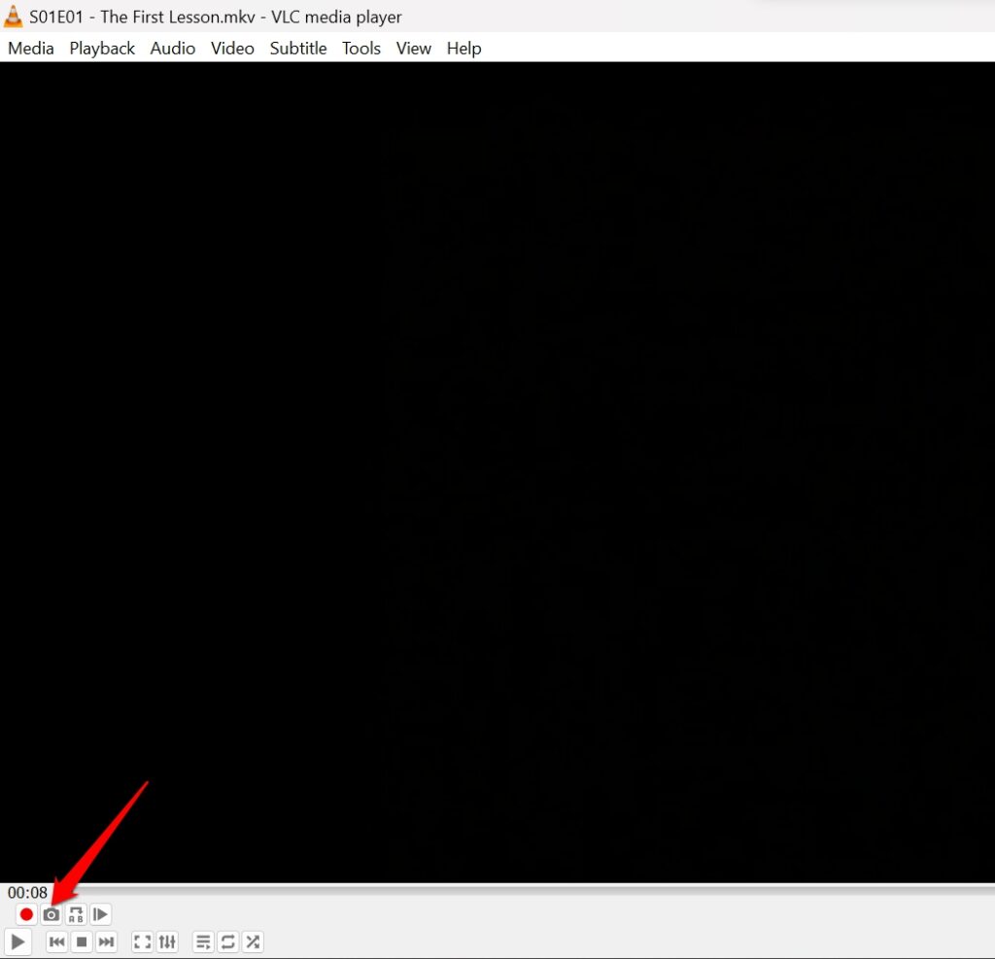
Task: Jump to the previous media
Action: [x=56, y=942]
